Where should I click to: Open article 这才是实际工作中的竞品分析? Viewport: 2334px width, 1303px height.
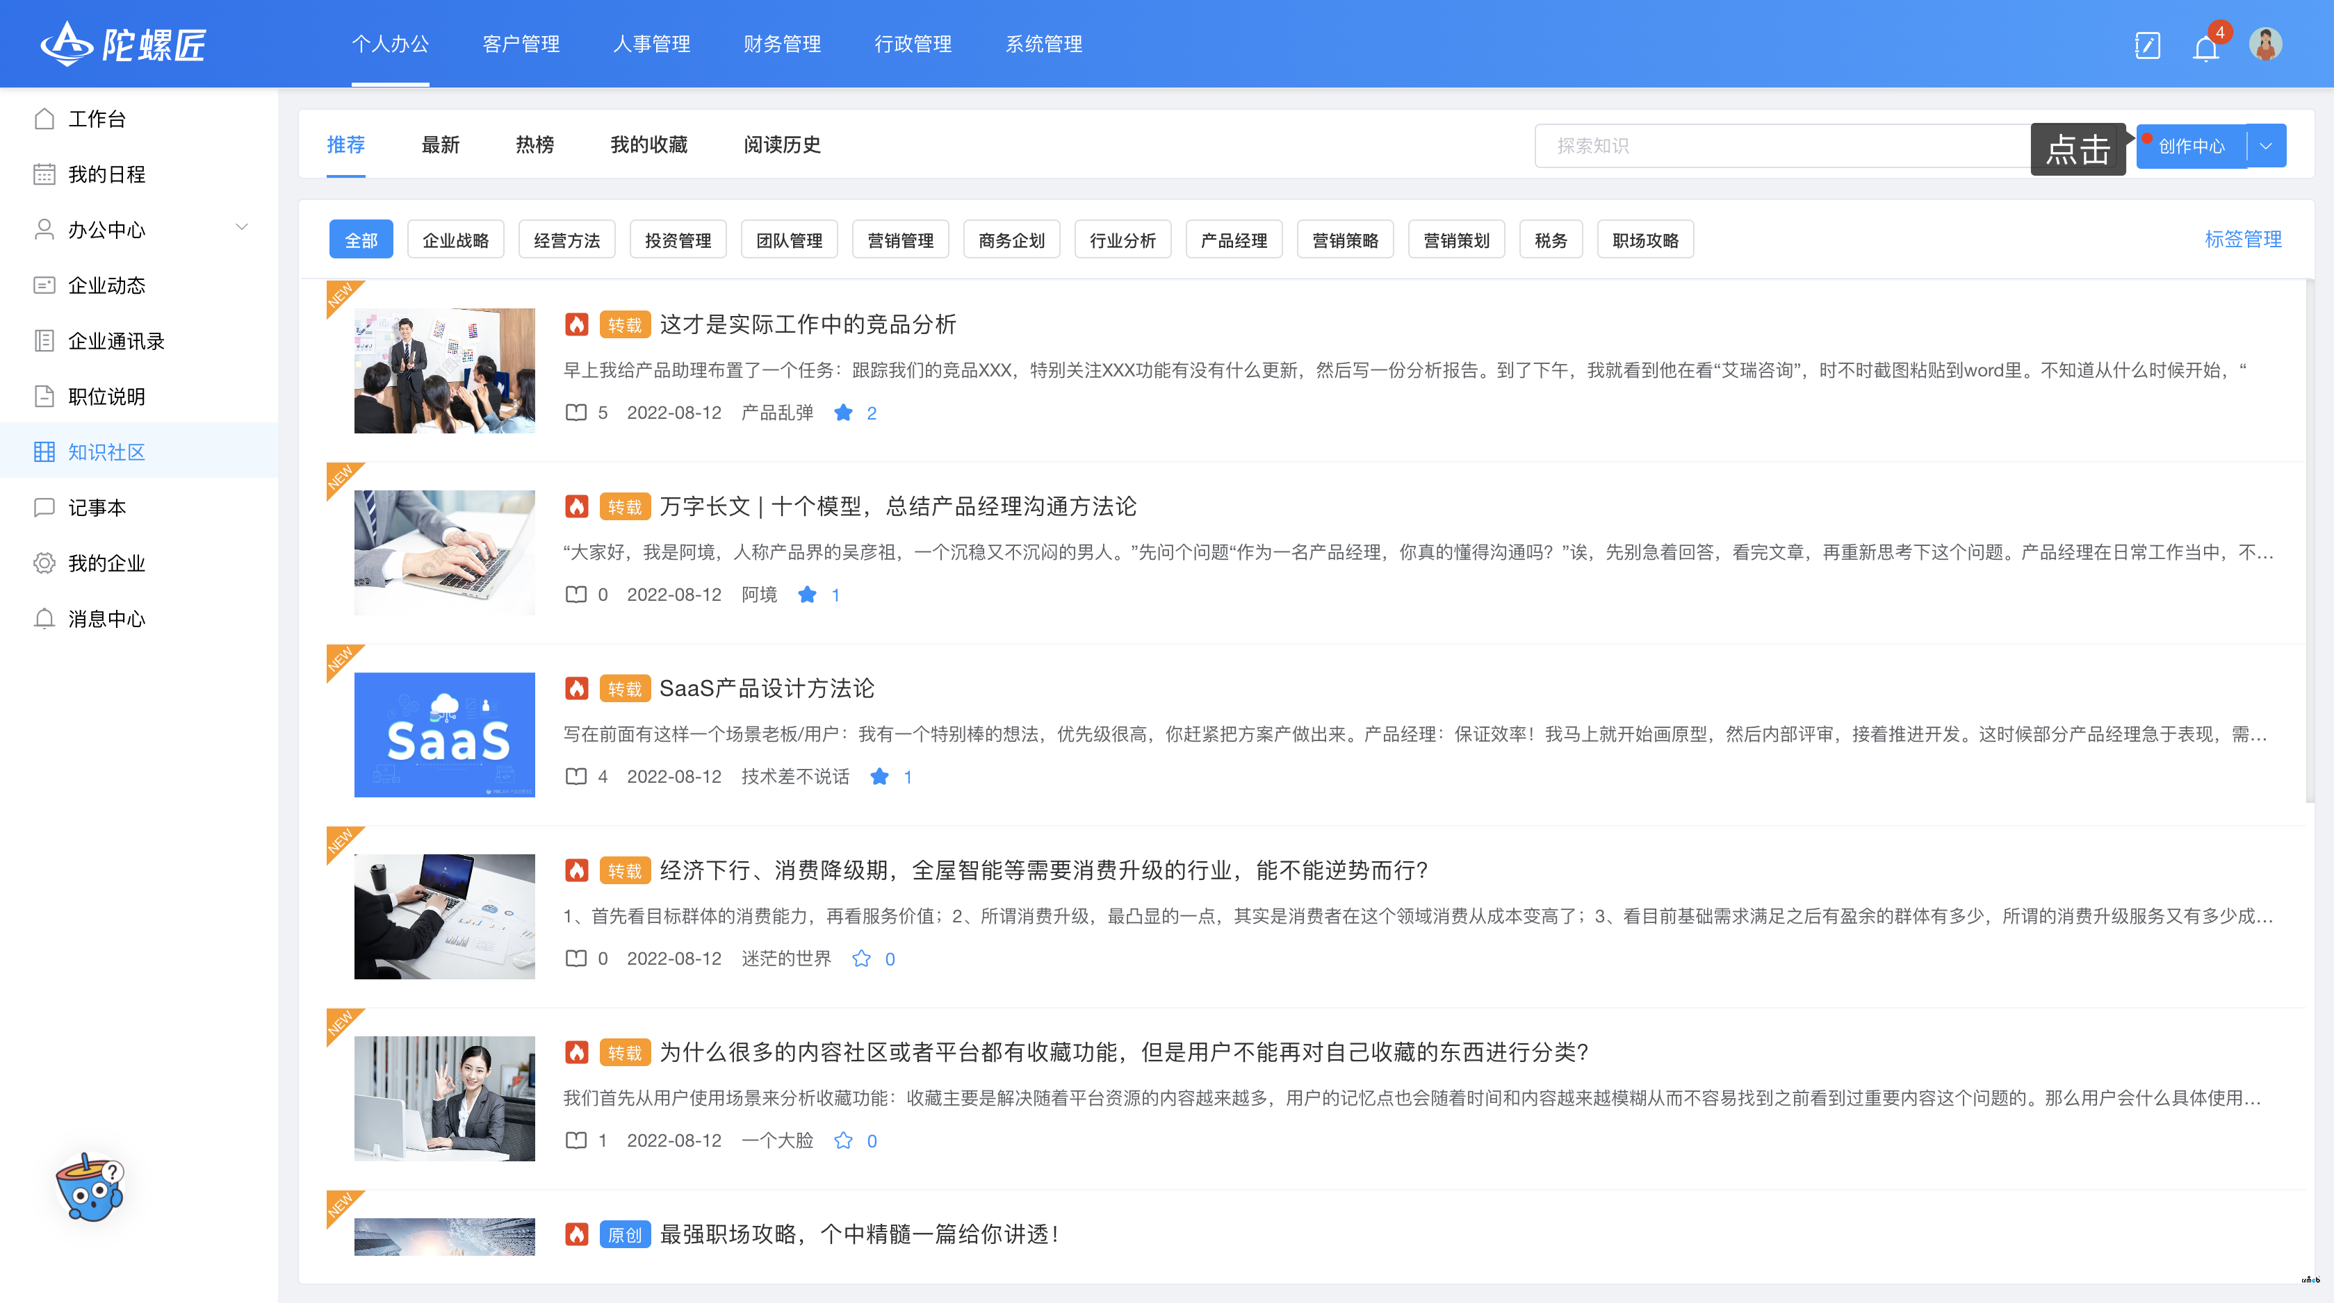pyautogui.click(x=807, y=324)
